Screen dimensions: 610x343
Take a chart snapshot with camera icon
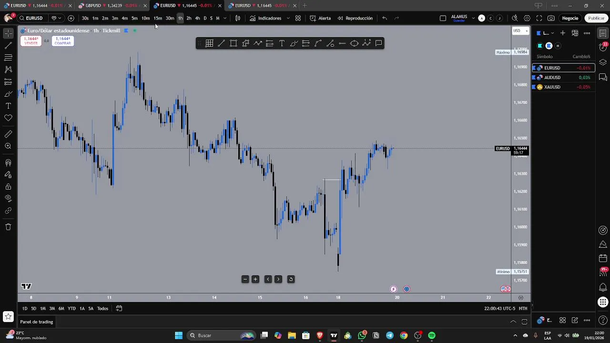pos(551,18)
